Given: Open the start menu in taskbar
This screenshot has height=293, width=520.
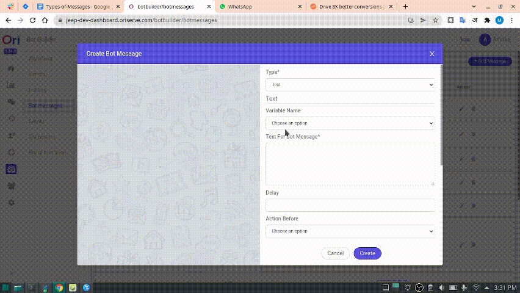Looking at the screenshot, I should coord(5,288).
